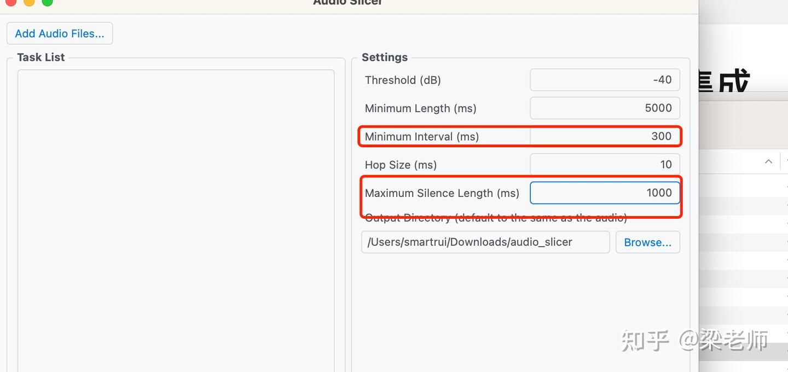788x372 pixels.
Task: Focus the Threshold (dB) value field
Action: [x=605, y=80]
